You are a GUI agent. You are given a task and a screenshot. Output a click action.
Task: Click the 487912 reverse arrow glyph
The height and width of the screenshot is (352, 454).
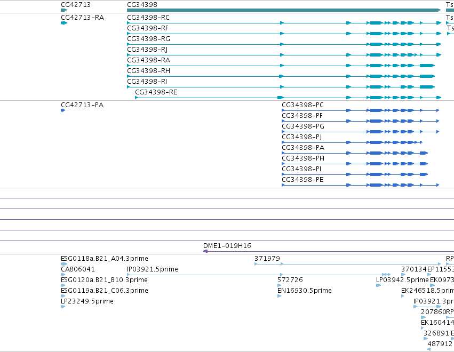(x=429, y=349)
